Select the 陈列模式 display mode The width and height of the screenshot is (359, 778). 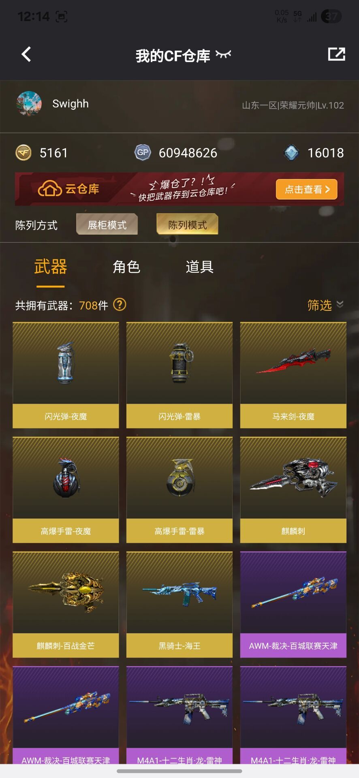click(x=187, y=224)
